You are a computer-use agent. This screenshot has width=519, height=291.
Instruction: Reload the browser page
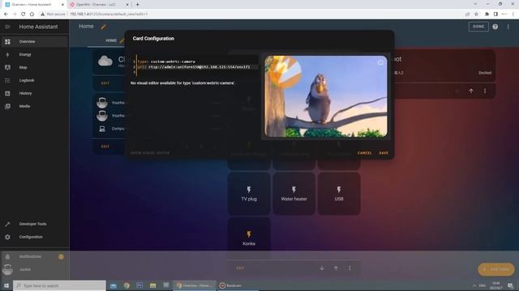pos(24,15)
